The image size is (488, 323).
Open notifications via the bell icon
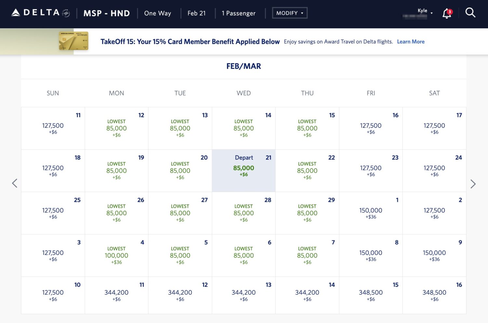447,13
